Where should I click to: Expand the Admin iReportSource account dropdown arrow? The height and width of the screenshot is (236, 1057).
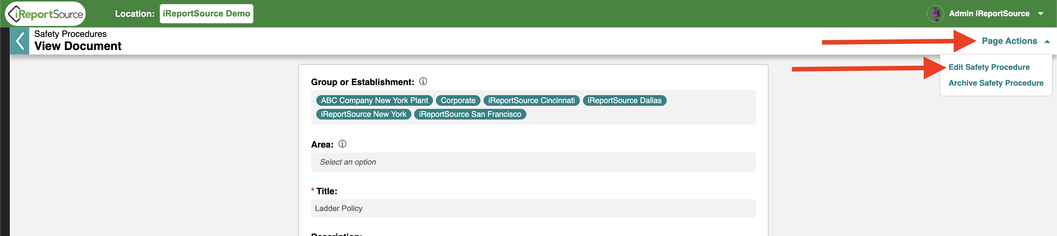(x=1041, y=14)
